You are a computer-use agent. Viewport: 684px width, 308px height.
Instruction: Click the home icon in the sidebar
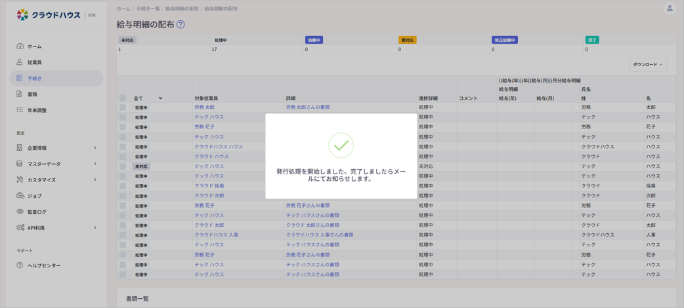point(19,46)
